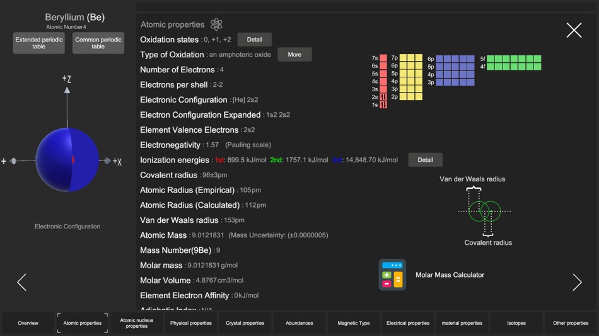The image size is (599, 336).
Task: Switch to Physical properties tab
Action: coord(190,323)
